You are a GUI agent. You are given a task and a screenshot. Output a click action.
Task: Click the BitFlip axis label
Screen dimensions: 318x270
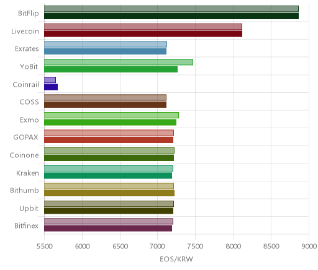click(29, 14)
